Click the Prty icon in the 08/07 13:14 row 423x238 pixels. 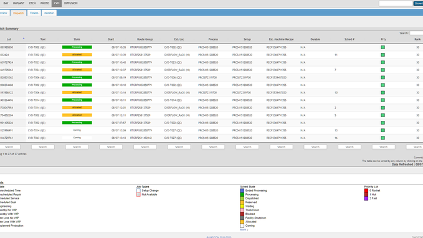tap(383, 93)
